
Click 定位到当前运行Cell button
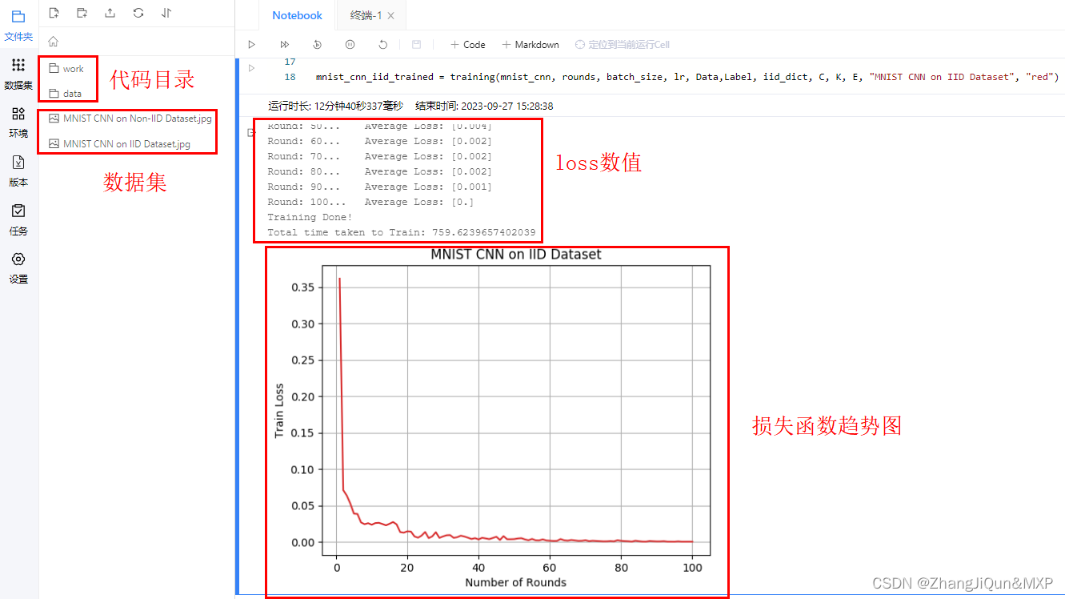[x=622, y=45]
